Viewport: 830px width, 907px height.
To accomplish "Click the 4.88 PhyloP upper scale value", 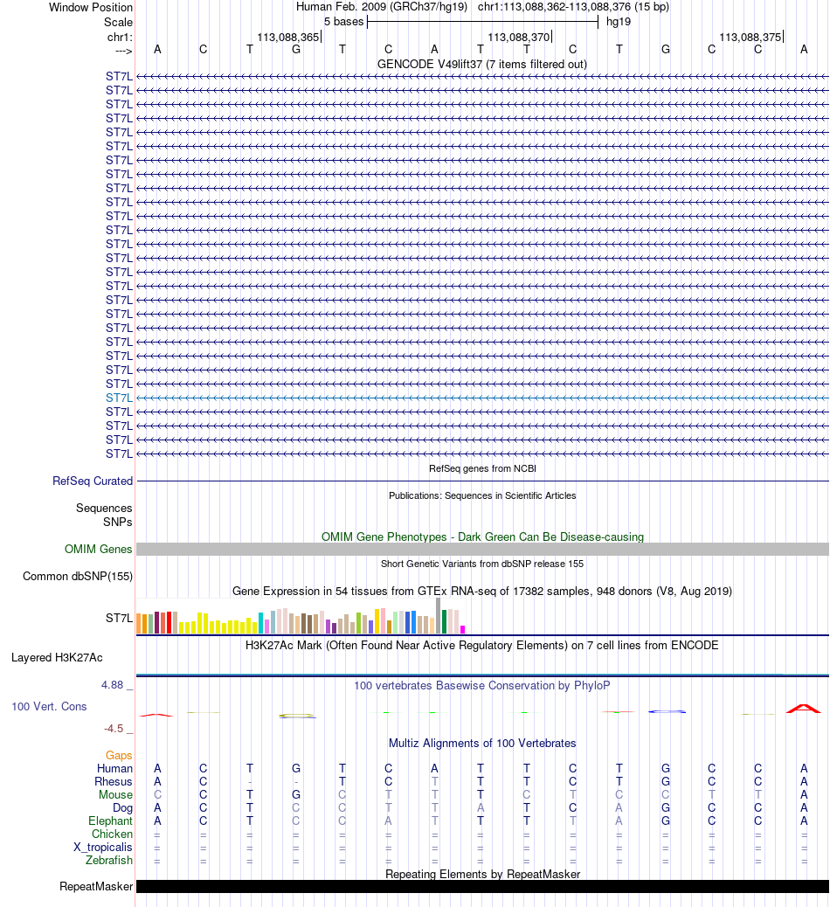I will [x=112, y=685].
